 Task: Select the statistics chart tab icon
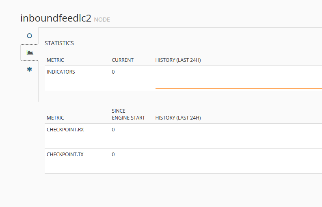[29, 52]
